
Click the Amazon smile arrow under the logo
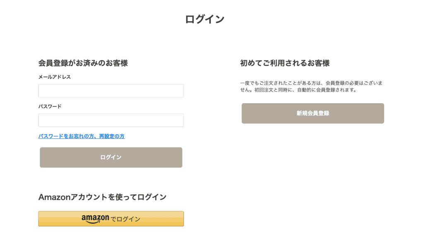pyautogui.click(x=94, y=222)
